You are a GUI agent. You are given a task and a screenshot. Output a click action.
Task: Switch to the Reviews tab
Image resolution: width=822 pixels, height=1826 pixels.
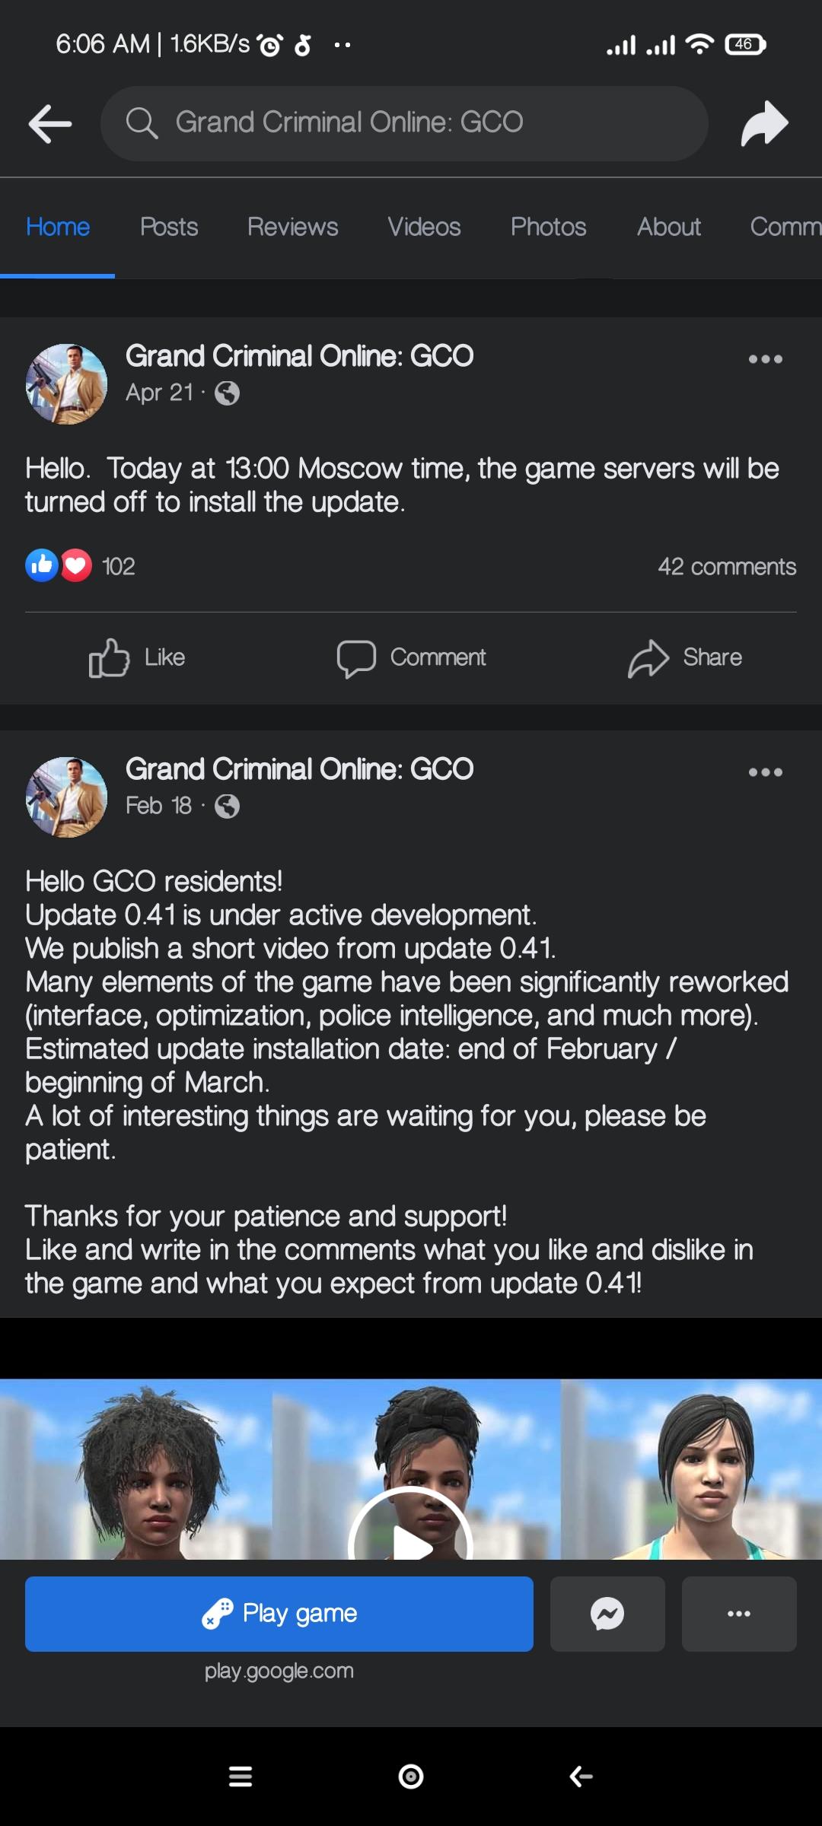pos(292,227)
